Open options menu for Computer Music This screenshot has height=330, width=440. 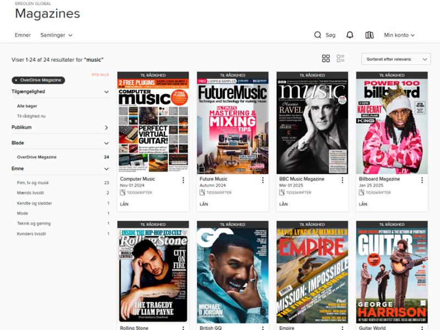(x=183, y=180)
